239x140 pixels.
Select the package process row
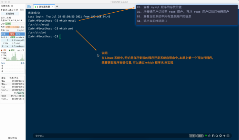[12, 46]
